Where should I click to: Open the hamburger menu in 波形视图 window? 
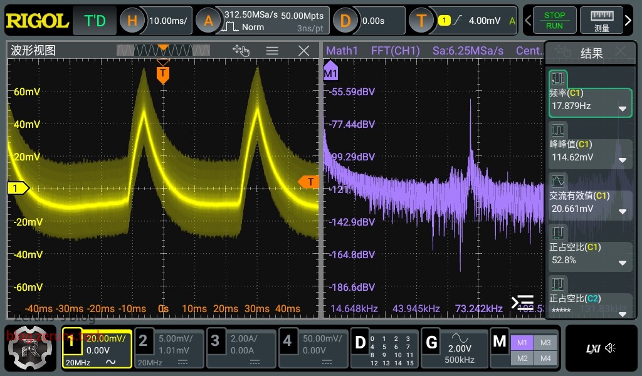click(272, 51)
